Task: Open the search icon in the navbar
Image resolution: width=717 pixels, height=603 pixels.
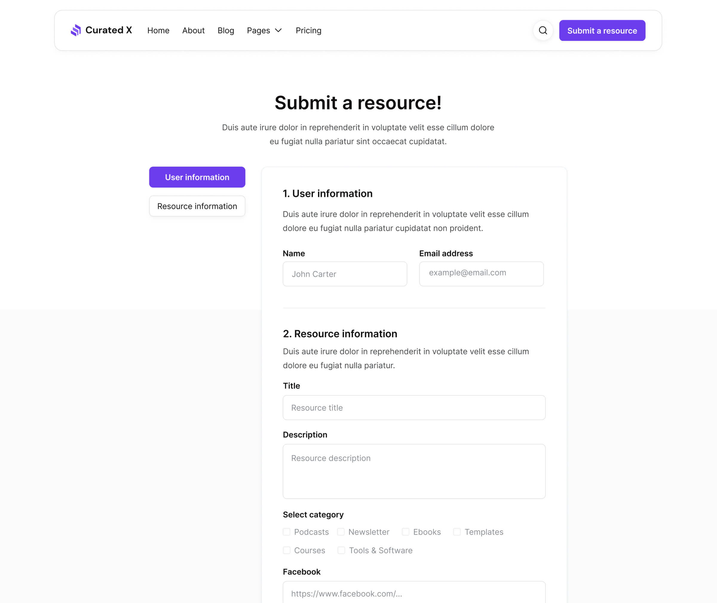Action: 543,31
